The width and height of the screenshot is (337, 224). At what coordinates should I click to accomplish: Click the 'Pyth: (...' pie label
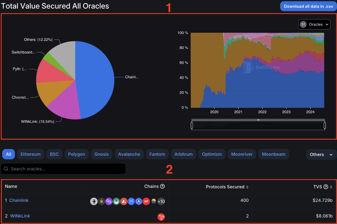click(20, 69)
